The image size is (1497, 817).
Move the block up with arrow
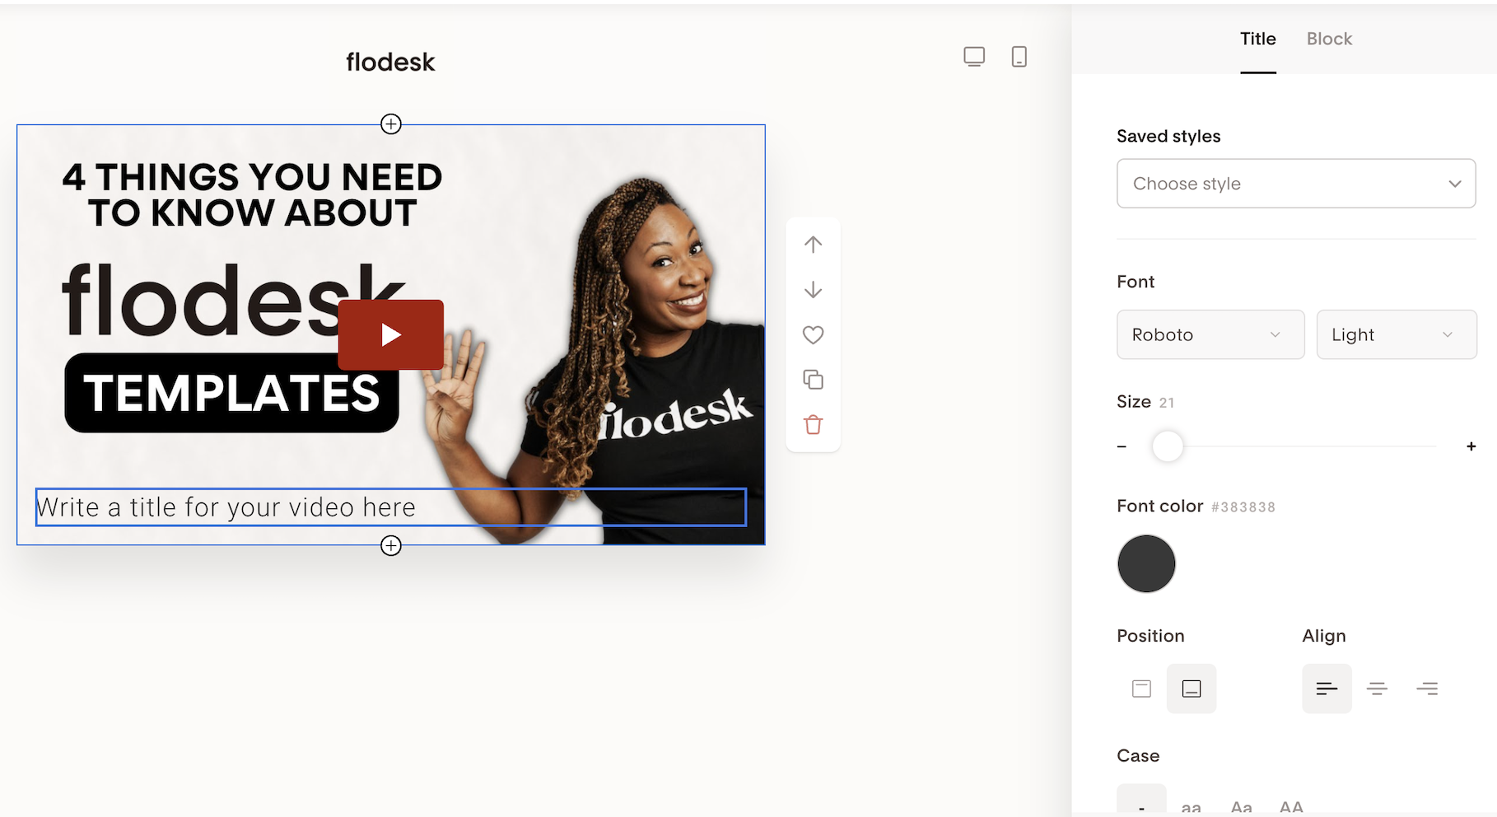[x=813, y=245]
